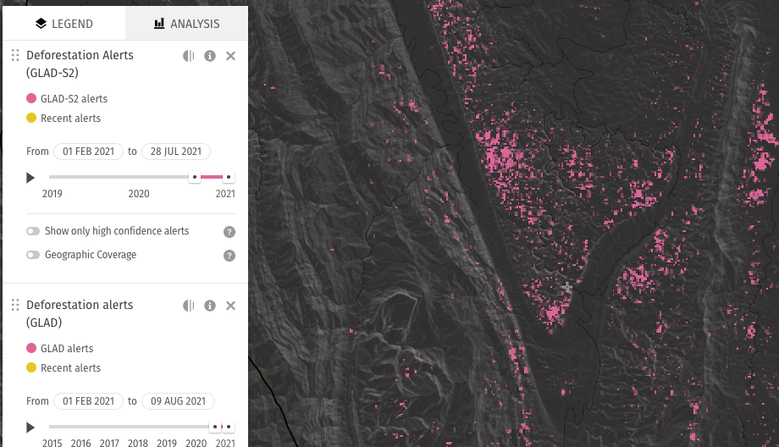Screen dimensions: 779x447
Task: Click the GLAD layer drag handle icon
Action: pos(15,305)
